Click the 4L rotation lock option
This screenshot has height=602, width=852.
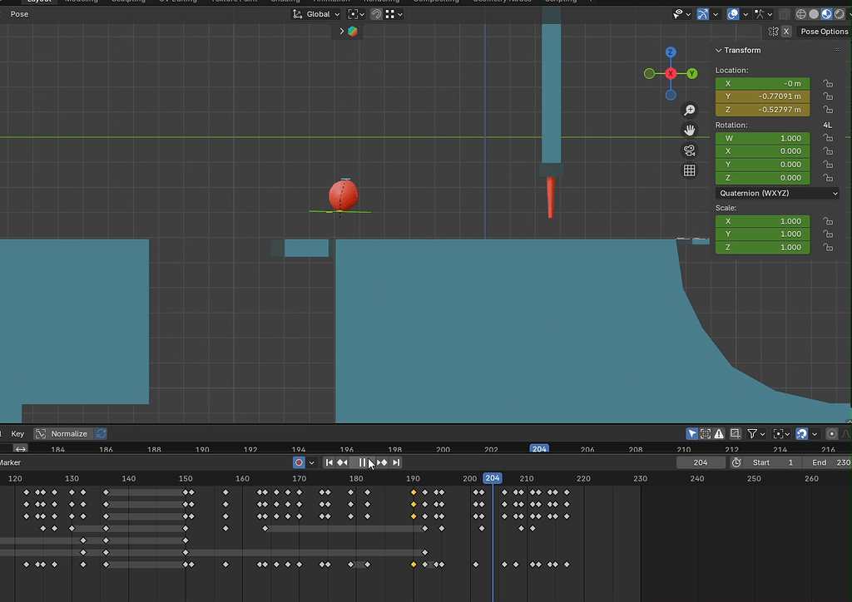click(828, 125)
